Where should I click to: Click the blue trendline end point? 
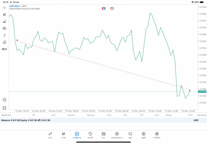click(190, 90)
